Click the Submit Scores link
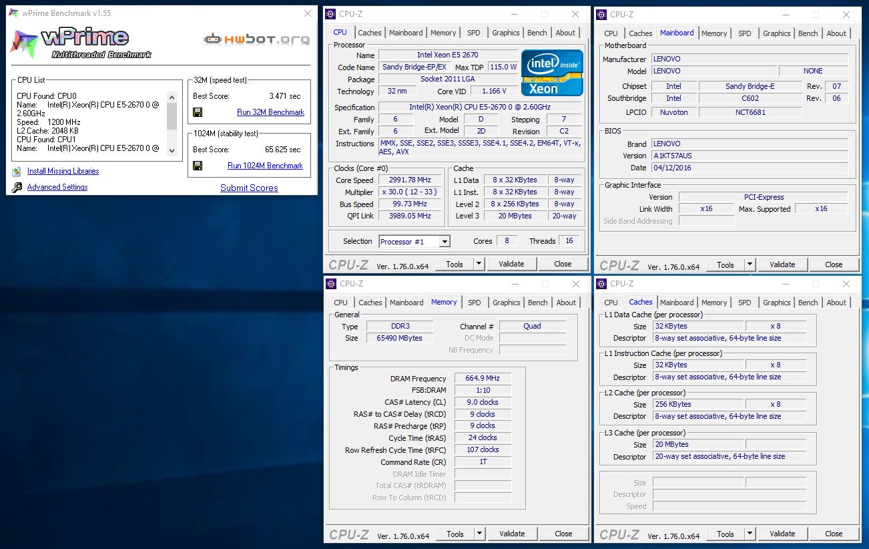 (x=249, y=188)
